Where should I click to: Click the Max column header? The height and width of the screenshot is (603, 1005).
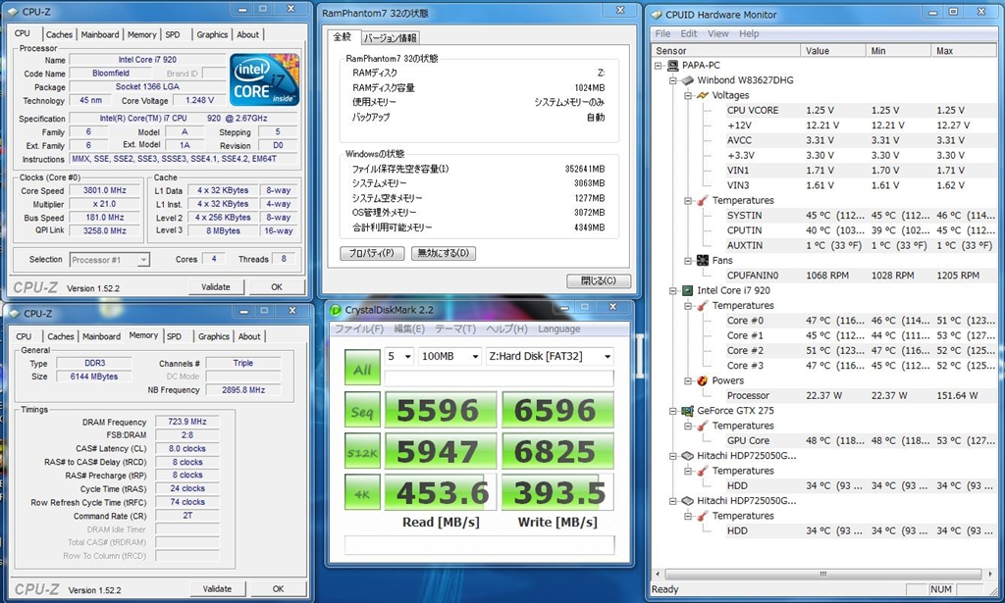pyautogui.click(x=964, y=51)
